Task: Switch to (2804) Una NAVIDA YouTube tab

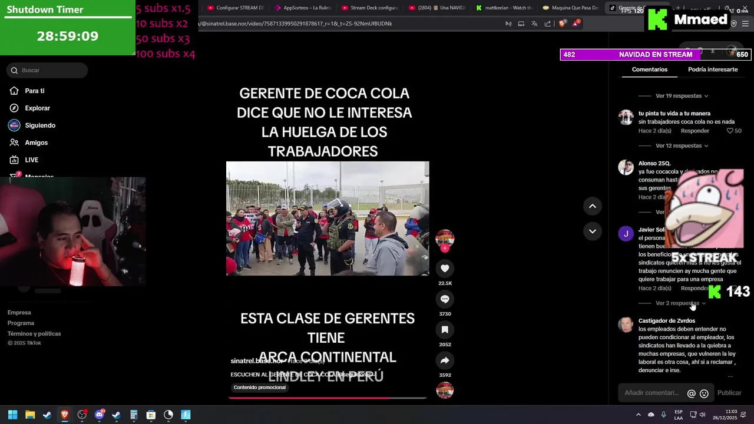Action: (437, 8)
